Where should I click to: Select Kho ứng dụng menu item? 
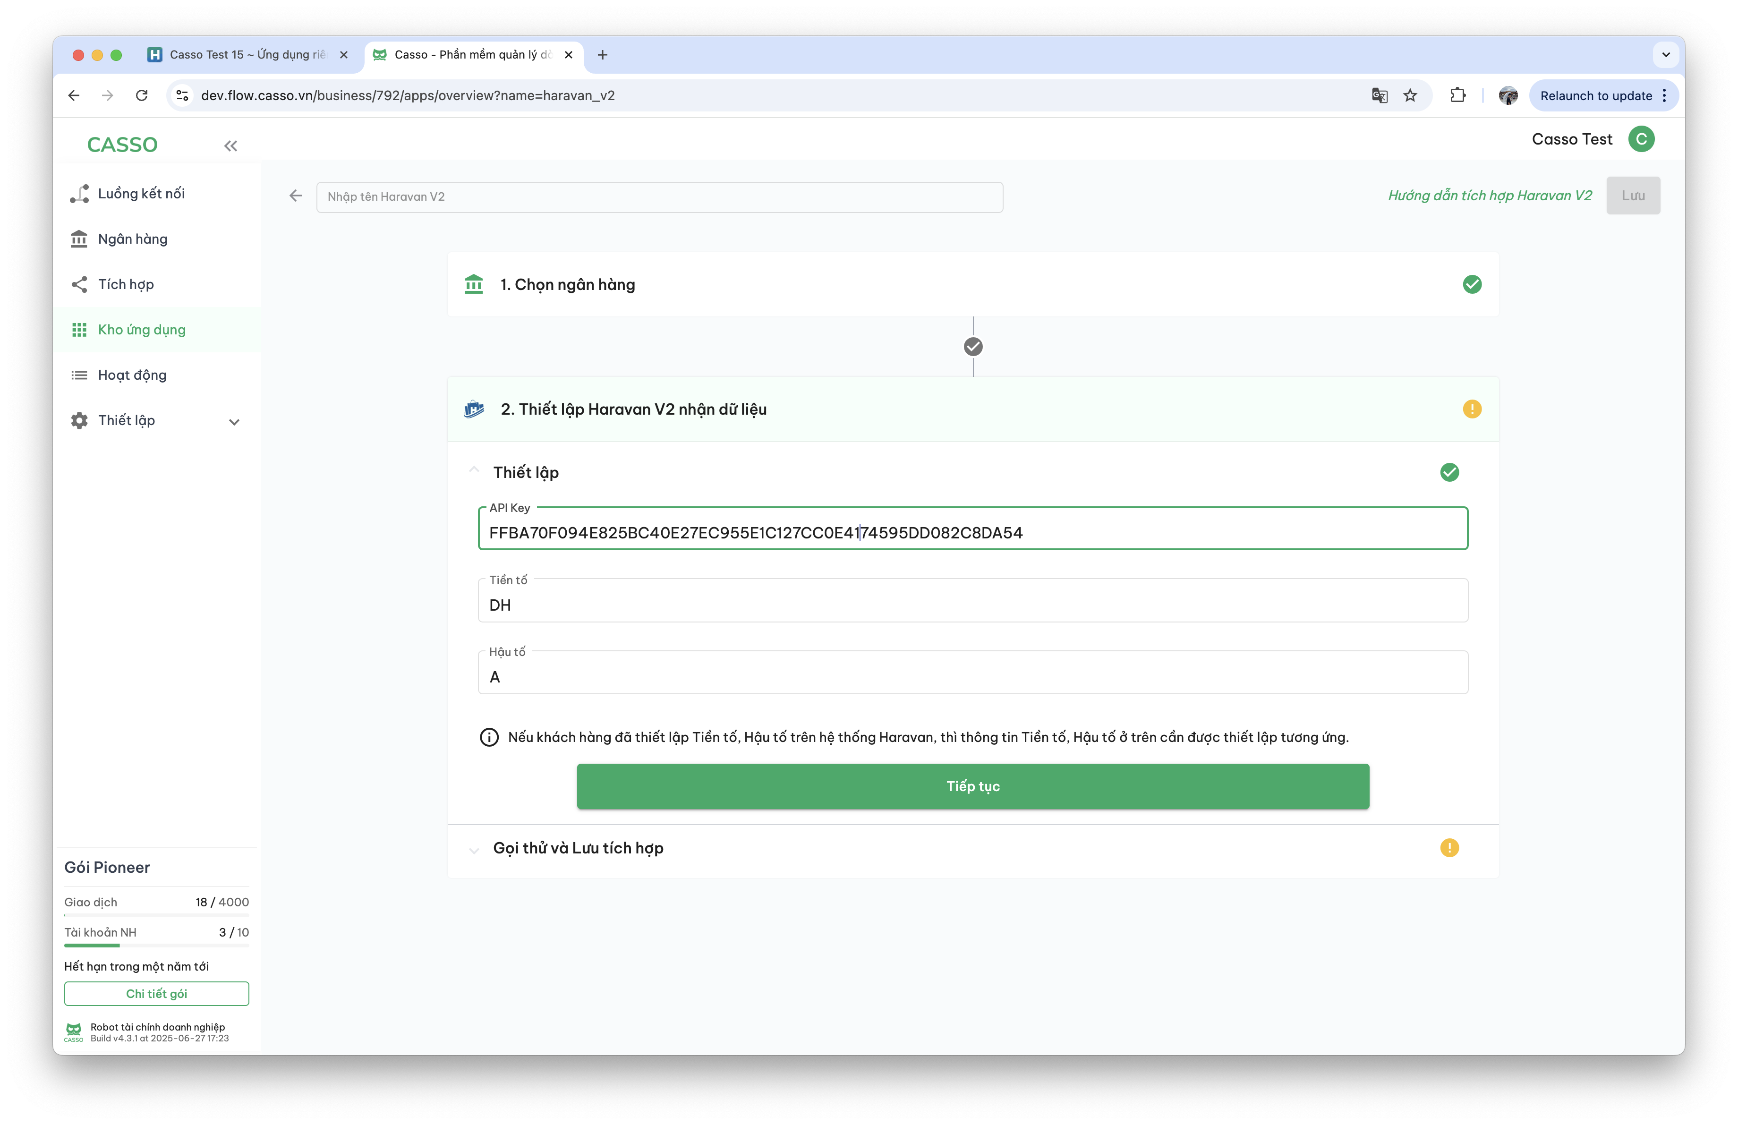tap(142, 329)
